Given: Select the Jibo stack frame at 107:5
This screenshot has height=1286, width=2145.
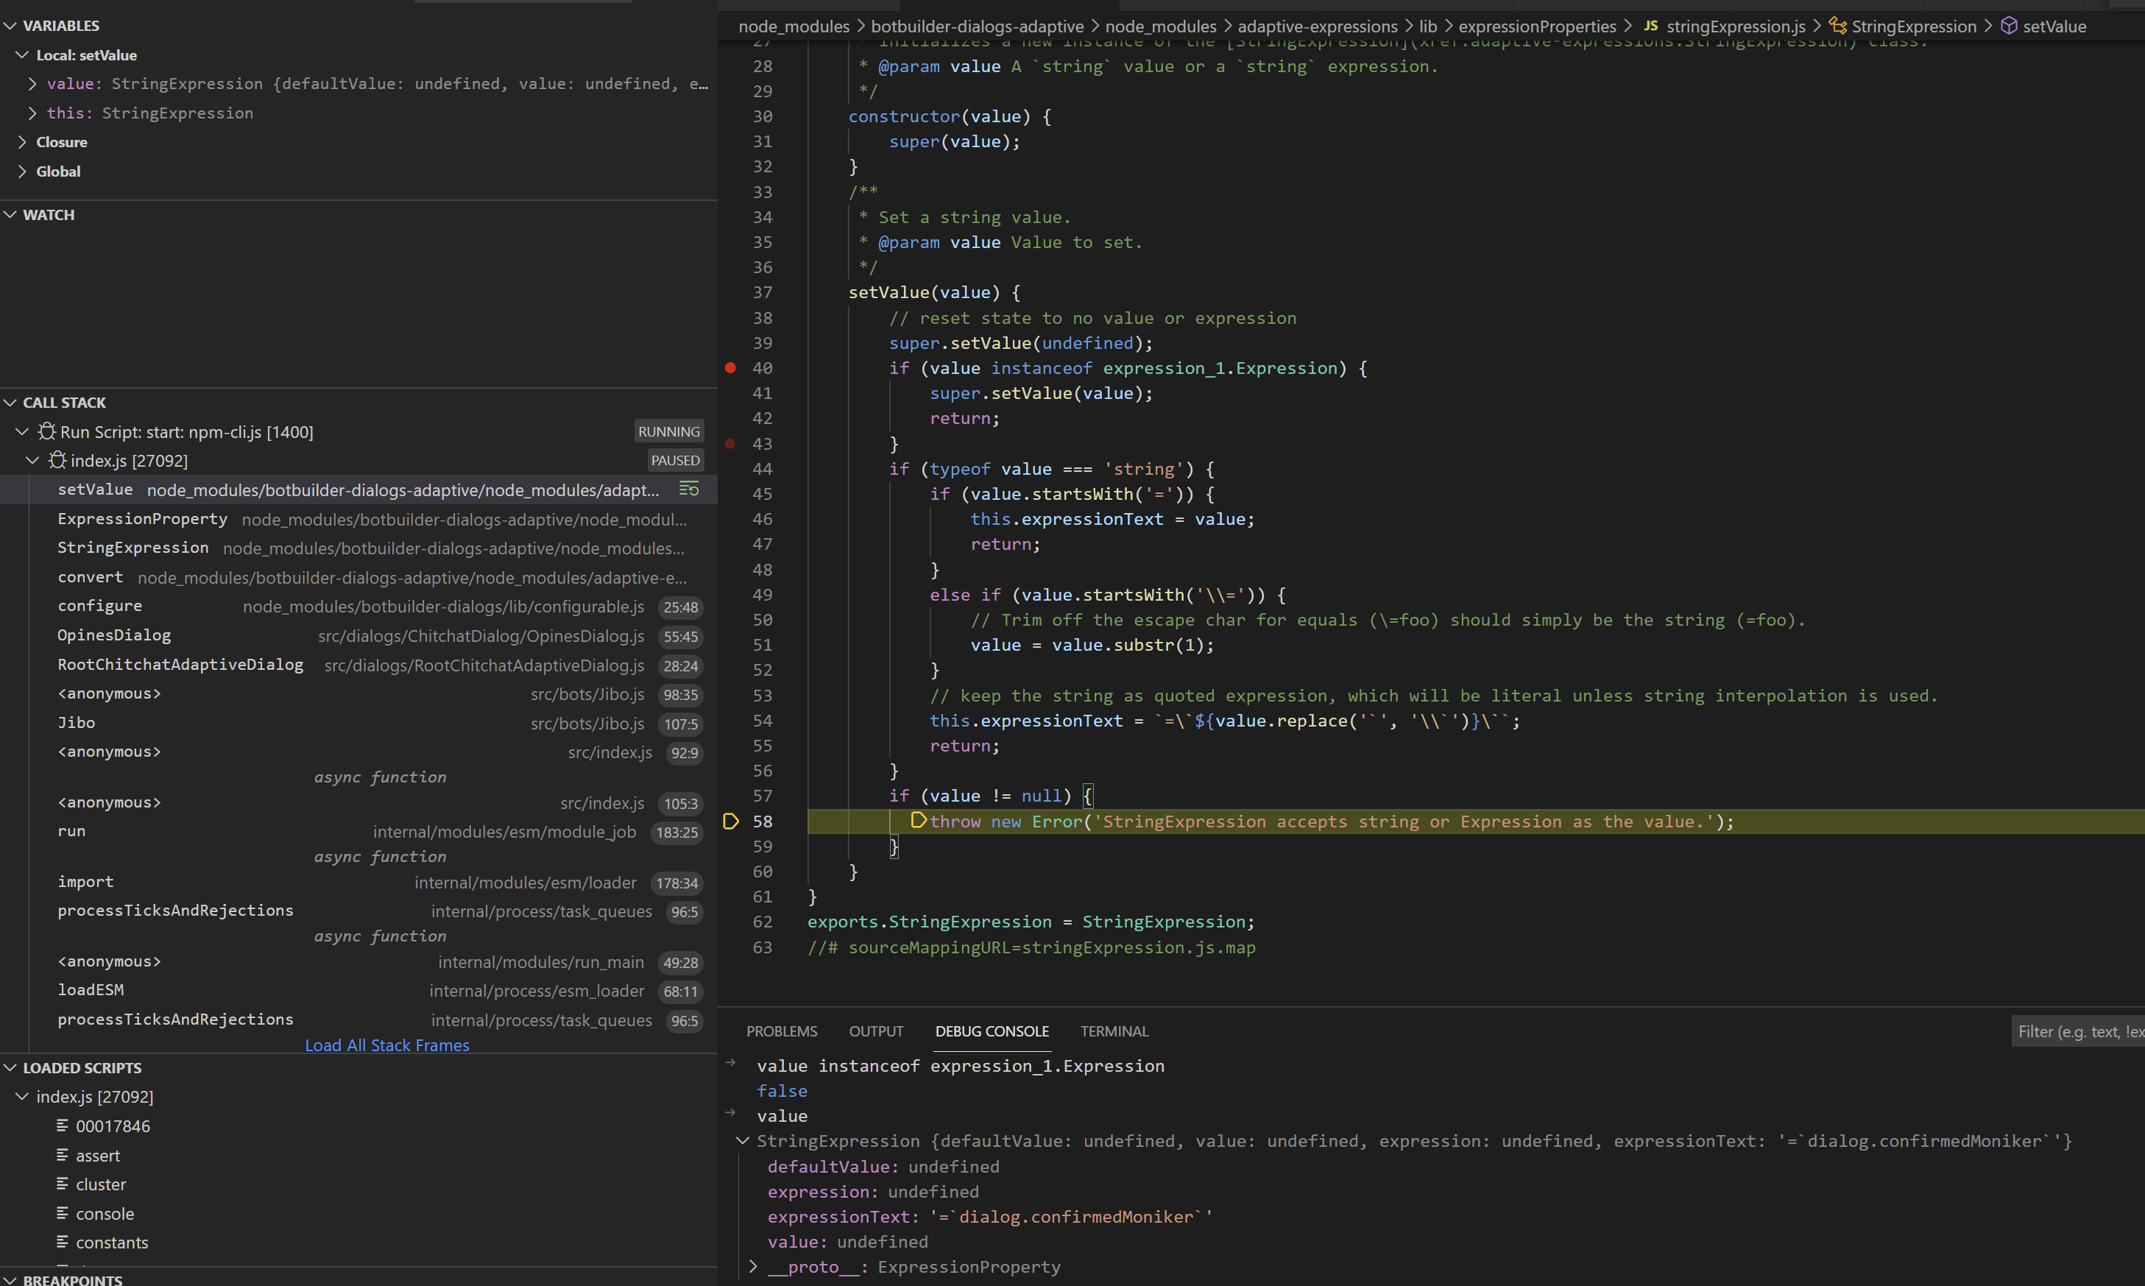Looking at the screenshot, I should [358, 723].
